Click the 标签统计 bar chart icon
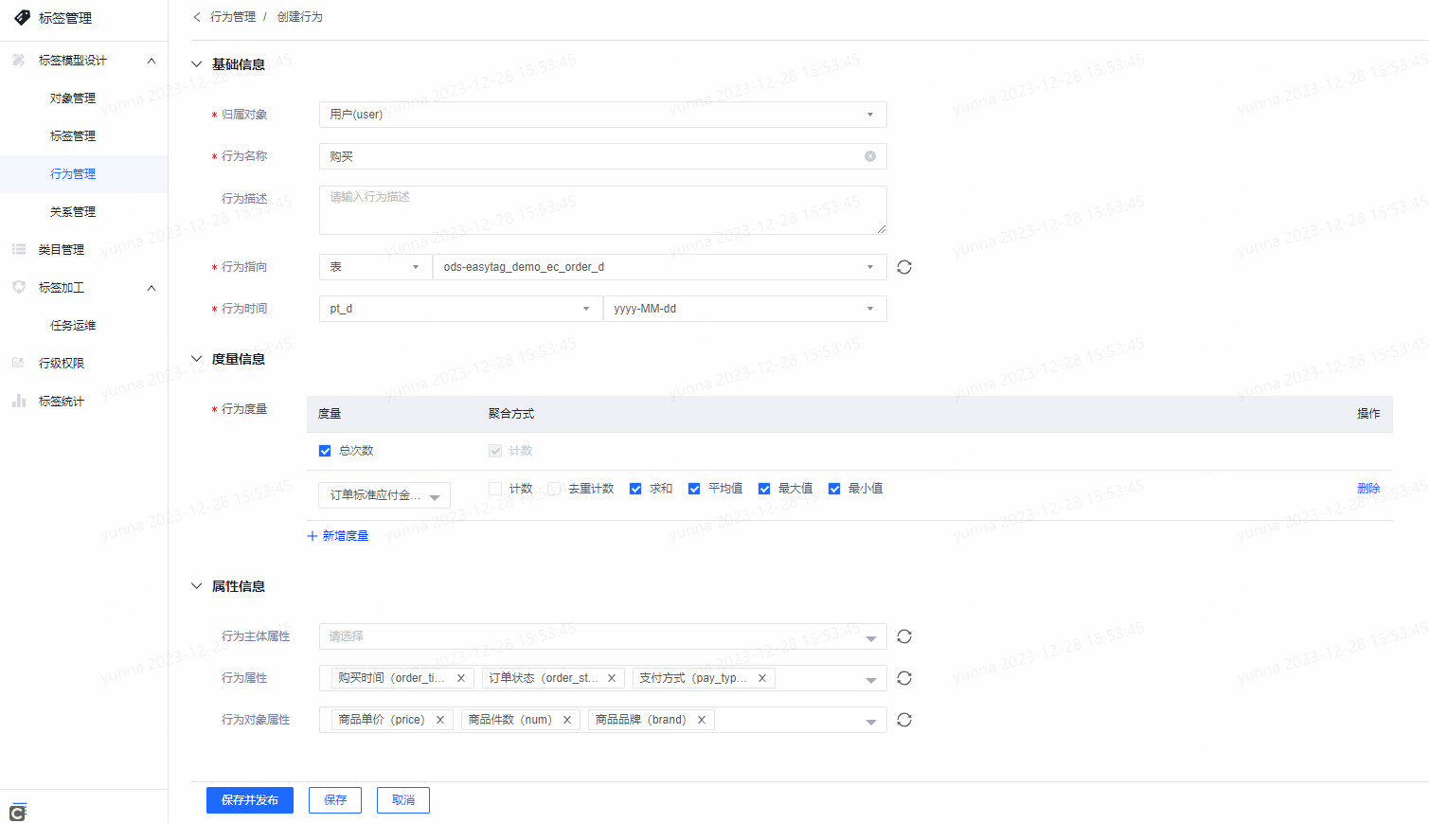 coord(19,401)
